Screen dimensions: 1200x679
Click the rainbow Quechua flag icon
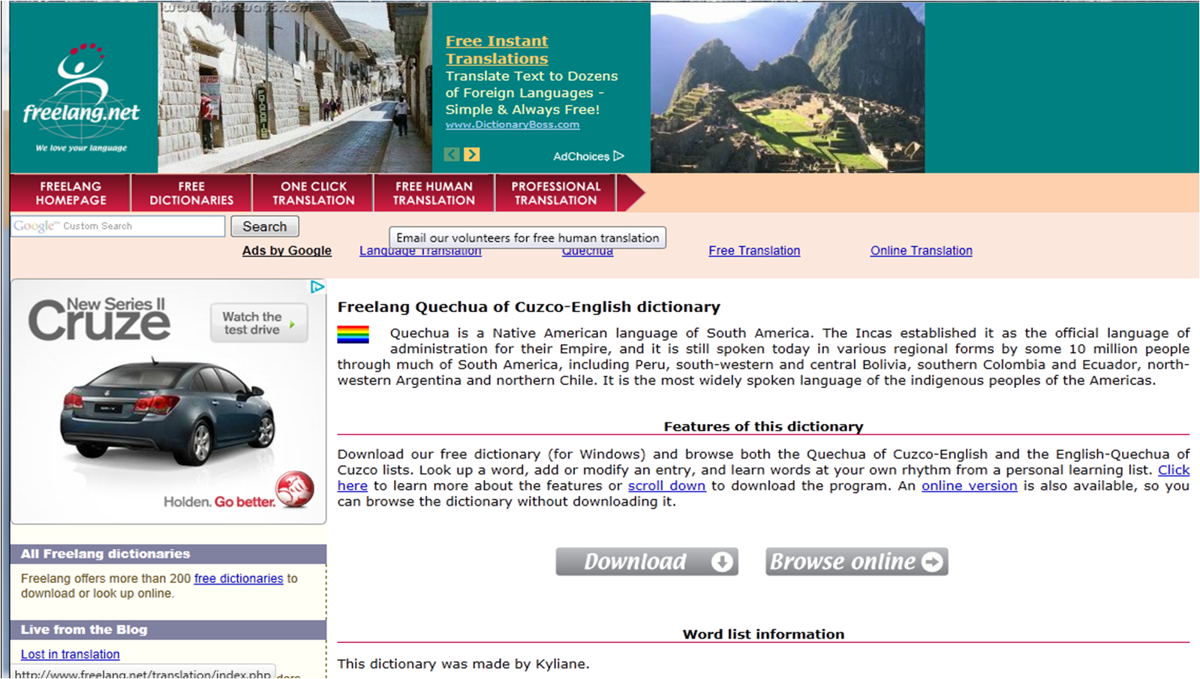pos(353,334)
